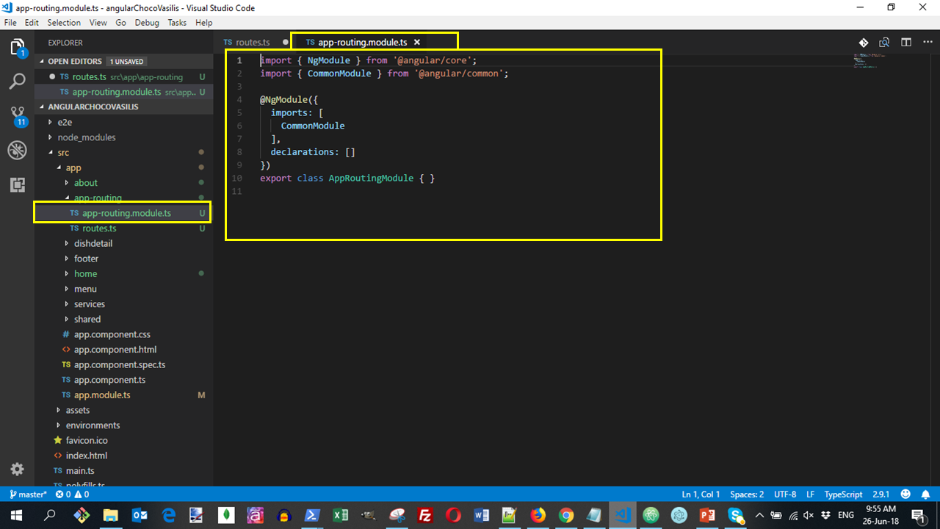The height and width of the screenshot is (529, 940).
Task: Open the Debug menu
Action: coord(147,23)
